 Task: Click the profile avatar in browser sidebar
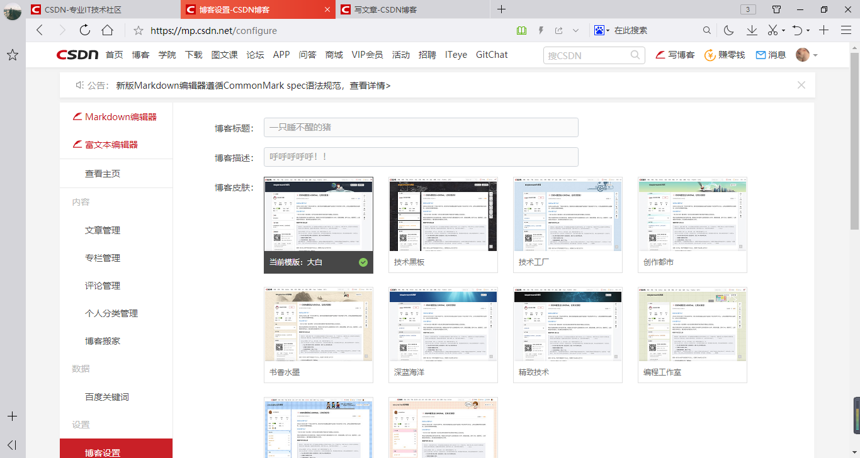point(12,11)
